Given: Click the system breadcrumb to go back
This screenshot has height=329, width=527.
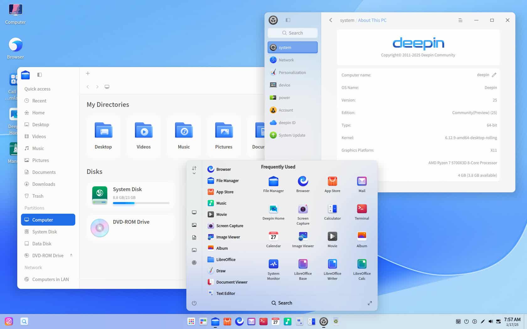Looking at the screenshot, I should coord(347,20).
